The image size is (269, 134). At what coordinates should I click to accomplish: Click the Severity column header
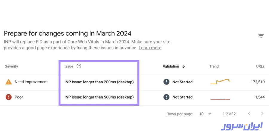pos(11,66)
